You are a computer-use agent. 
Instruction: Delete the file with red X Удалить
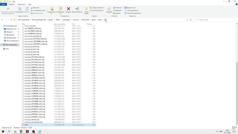[68, 10]
